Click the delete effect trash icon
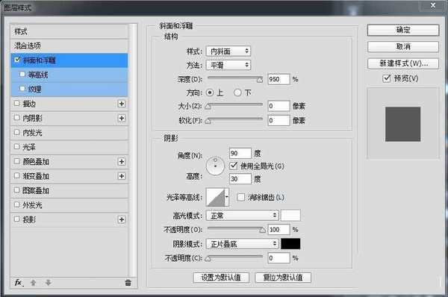The width and height of the screenshot is (448, 297). pos(128,283)
